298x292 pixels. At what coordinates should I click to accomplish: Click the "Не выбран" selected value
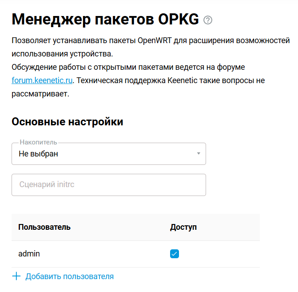tap(39, 154)
